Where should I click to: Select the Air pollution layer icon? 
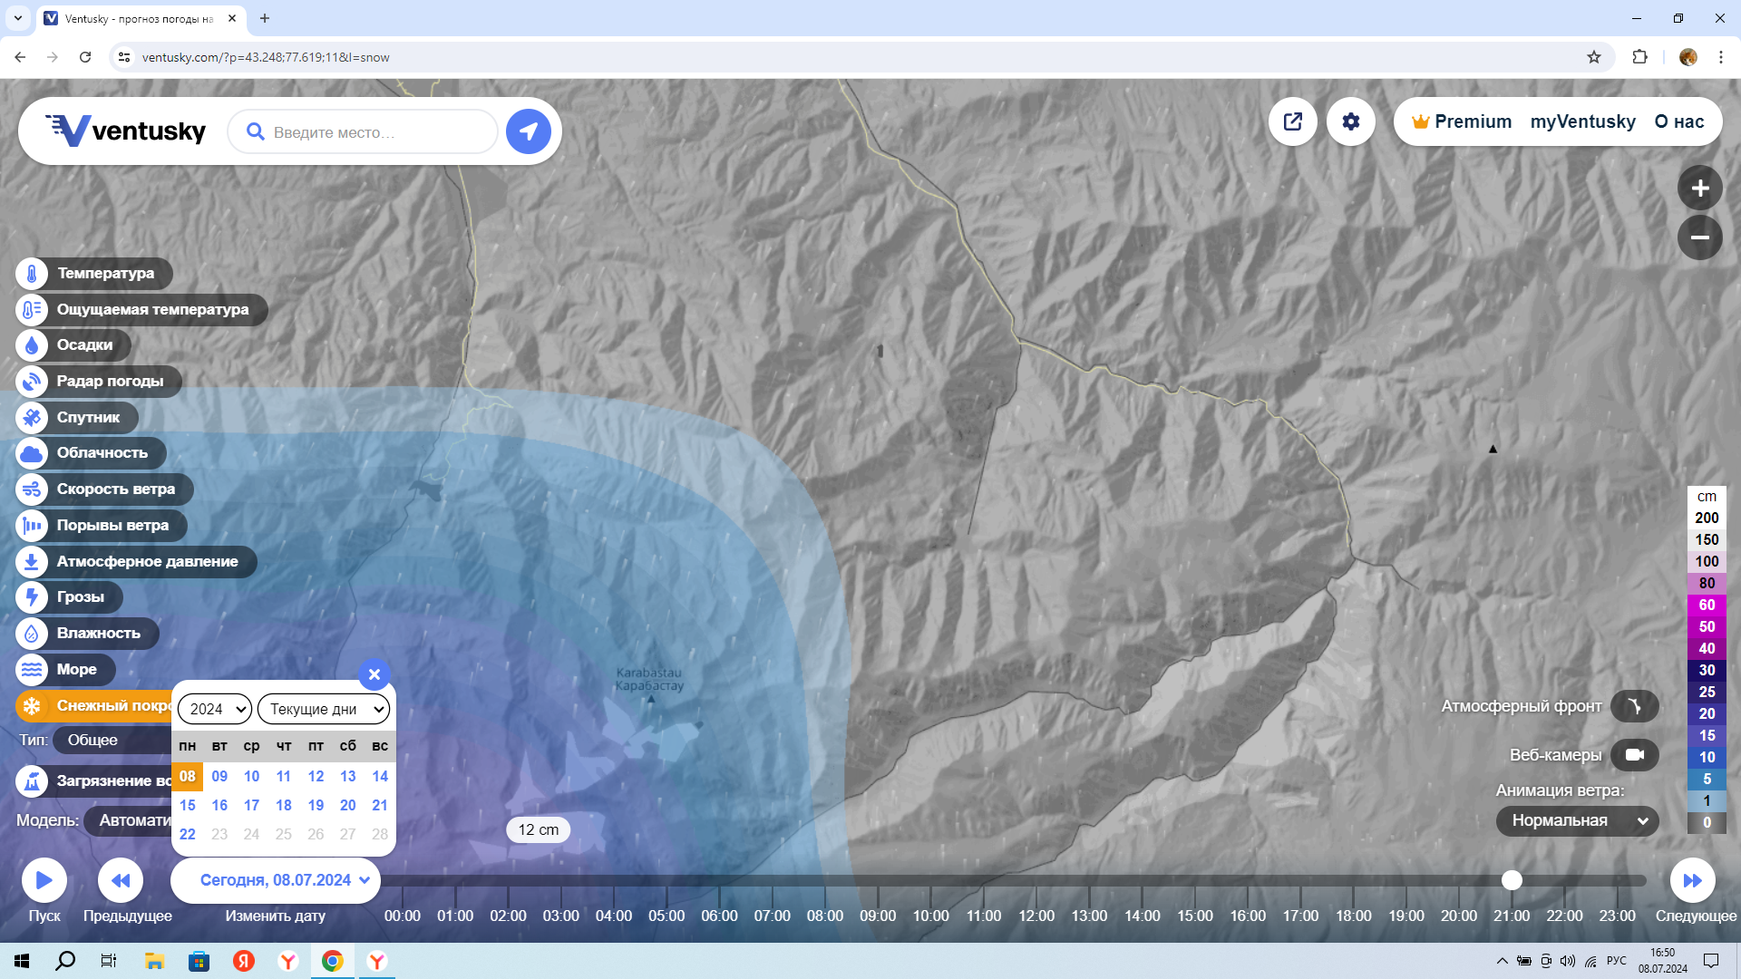point(32,780)
